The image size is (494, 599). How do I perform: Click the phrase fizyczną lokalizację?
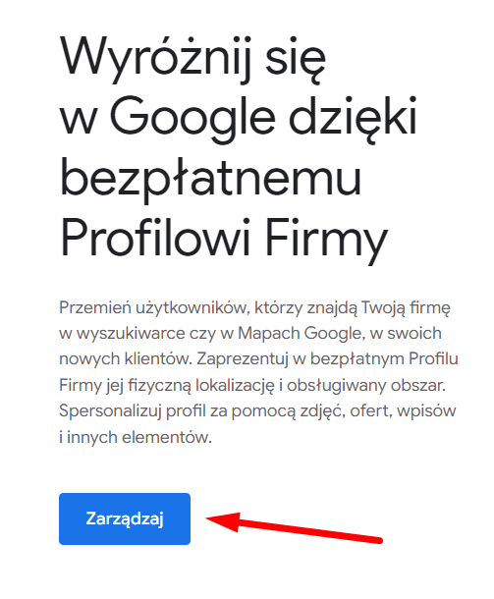pos(201,386)
